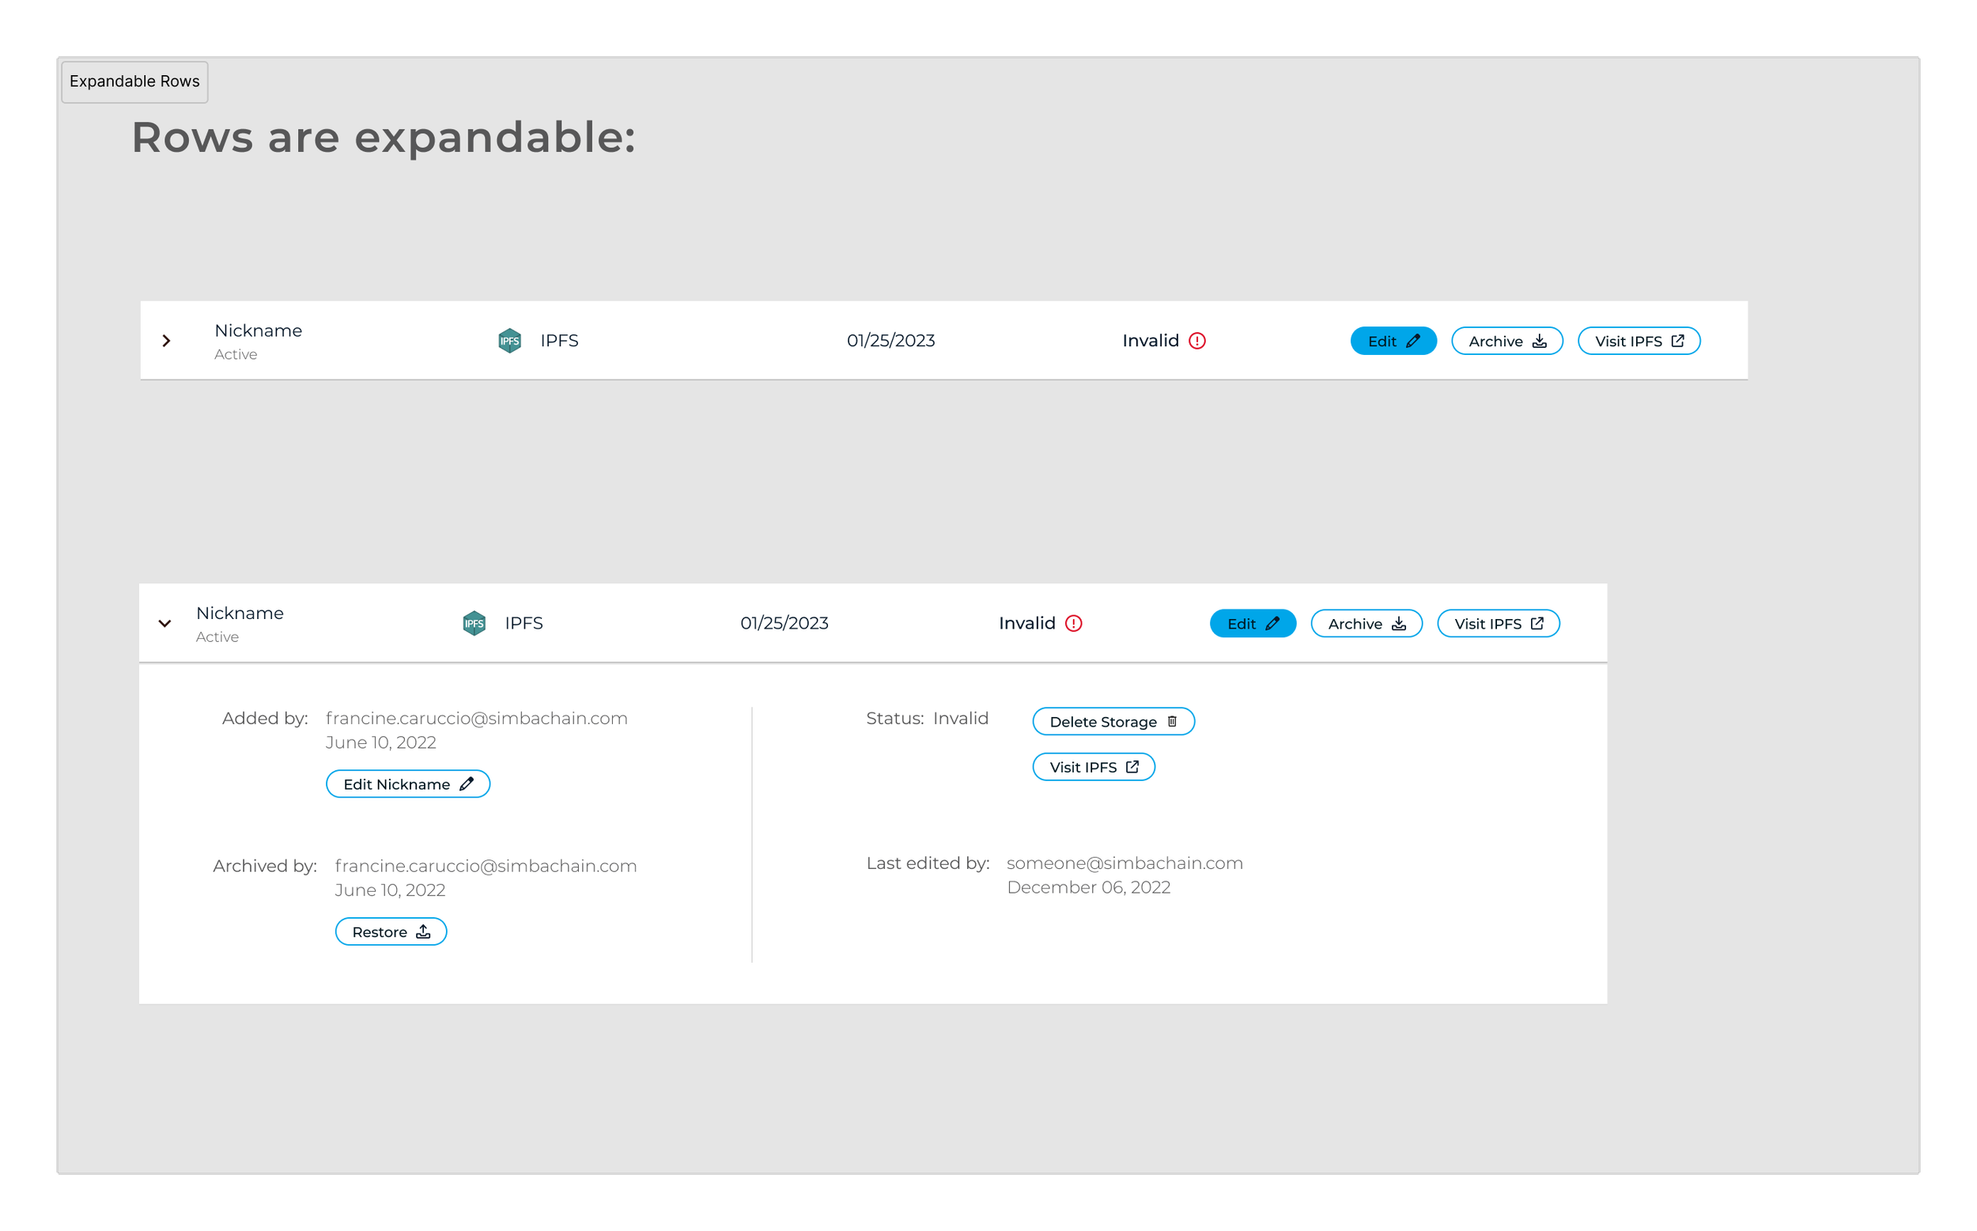Restore the archived storage
This screenshot has width=1977, height=1231.
(390, 931)
